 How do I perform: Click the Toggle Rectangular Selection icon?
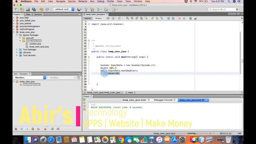[x=146, y=18]
